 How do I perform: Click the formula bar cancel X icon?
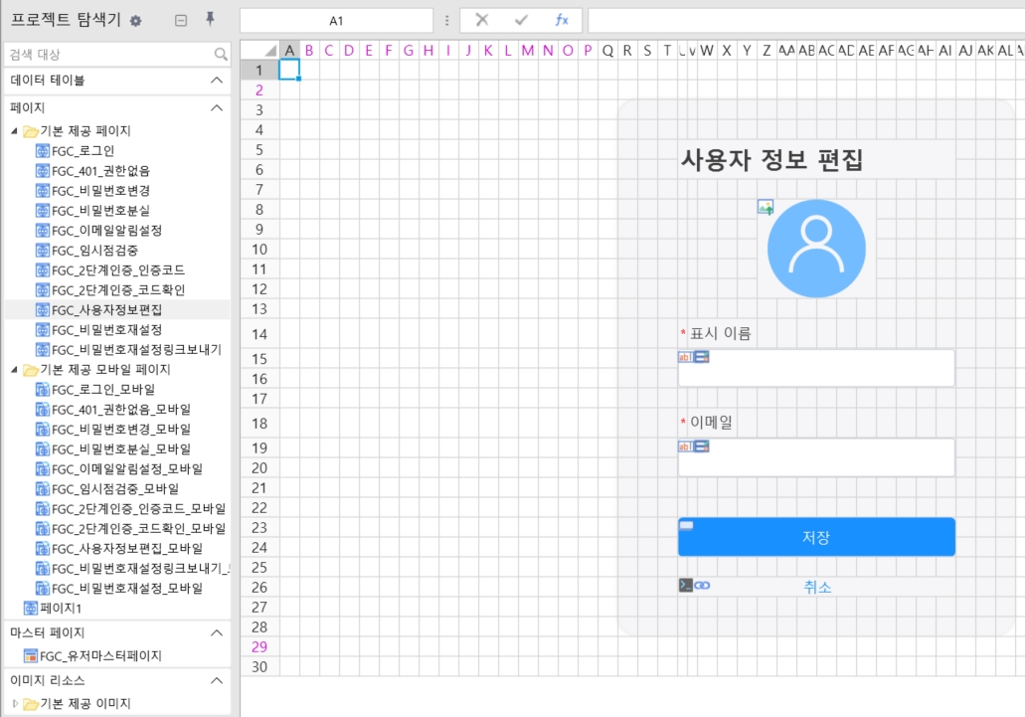point(481,20)
